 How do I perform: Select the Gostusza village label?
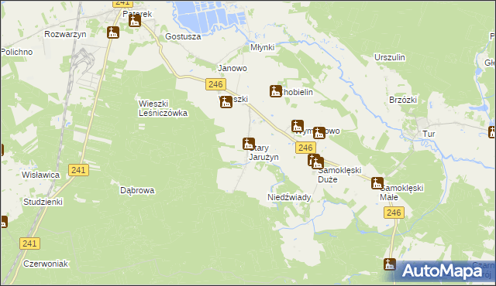tap(183, 36)
